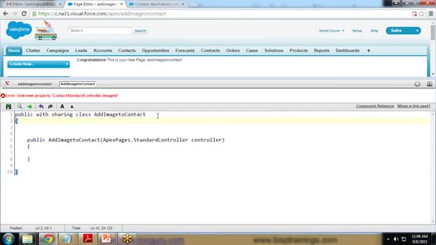Screen dimensions: 436x245
Task: Open the Contracts tab
Action: tap(211, 50)
